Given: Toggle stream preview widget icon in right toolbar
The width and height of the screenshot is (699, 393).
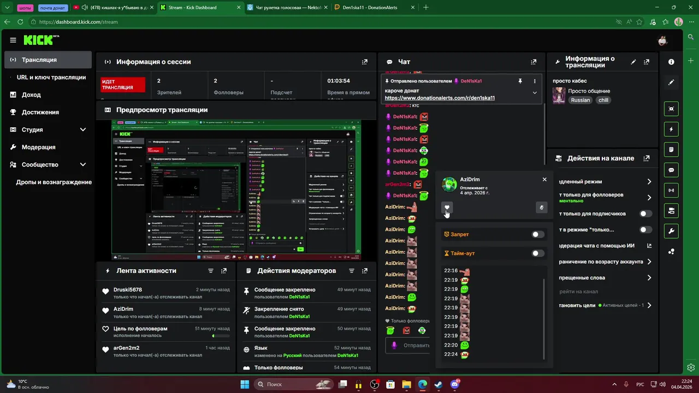Looking at the screenshot, I should click(671, 109).
